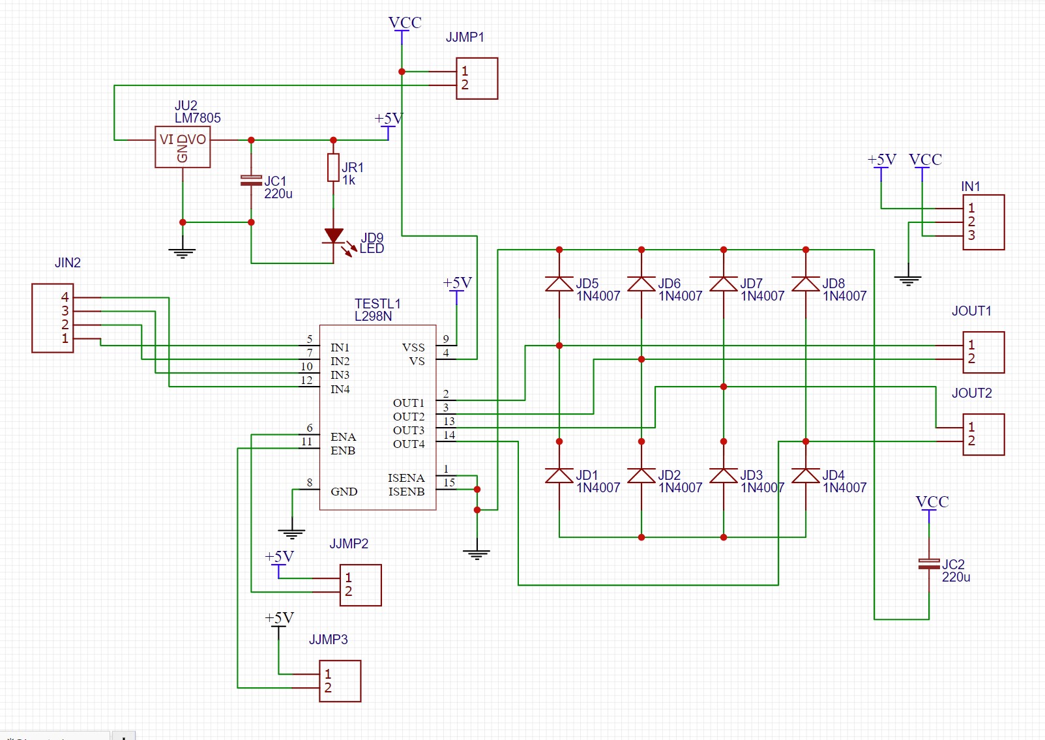This screenshot has height=740, width=1045.
Task: Select diode JD4 symbol
Action: pyautogui.click(x=806, y=476)
